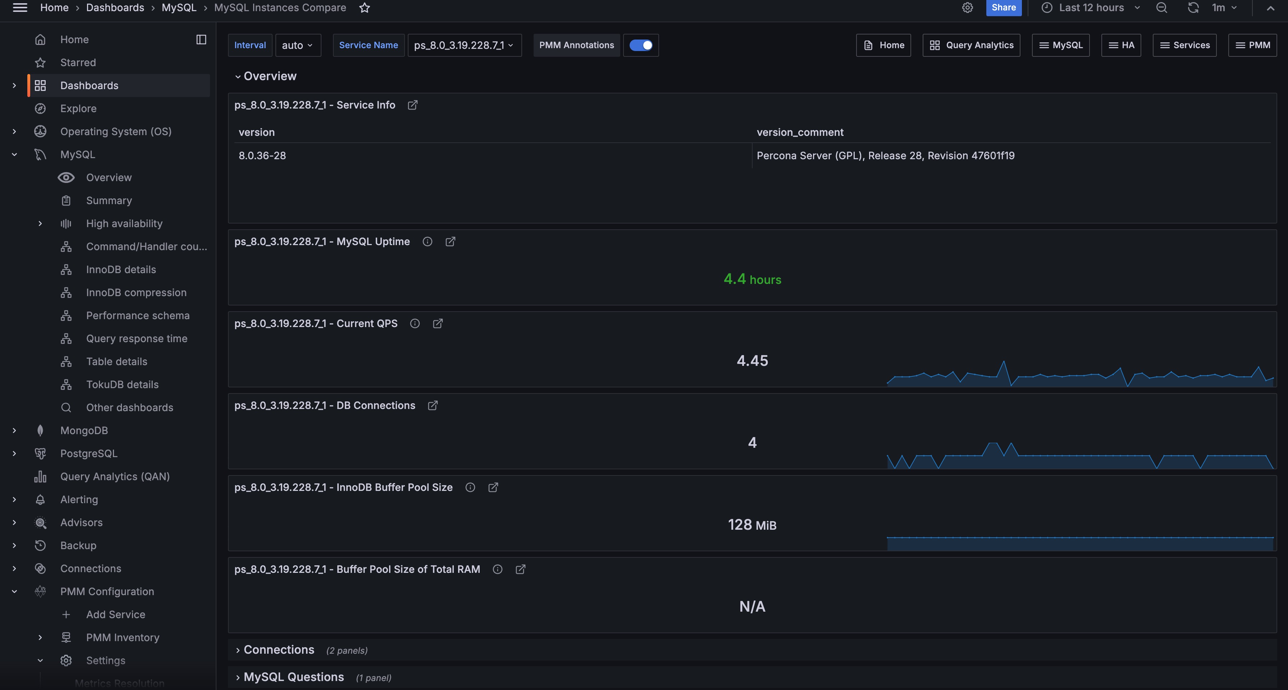The height and width of the screenshot is (690, 1288).
Task: Open Service Info panel external link
Action: coord(412,105)
